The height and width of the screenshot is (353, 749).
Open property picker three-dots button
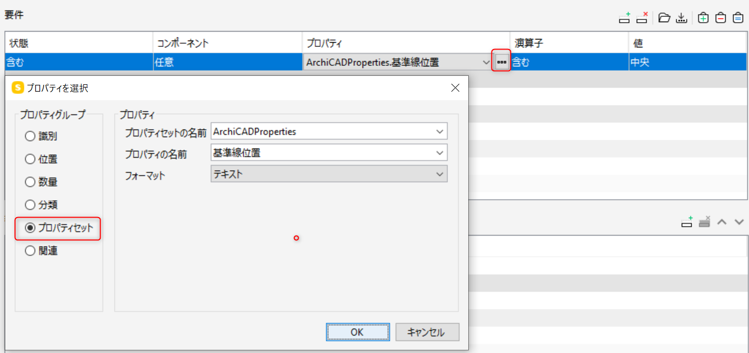pyautogui.click(x=501, y=62)
